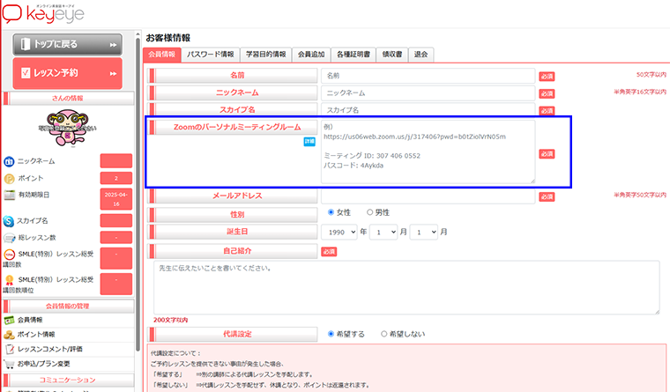Open the 退会 tab
The image size is (670, 392).
click(x=421, y=55)
